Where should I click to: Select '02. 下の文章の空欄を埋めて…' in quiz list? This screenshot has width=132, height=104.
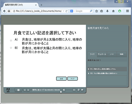[107, 73]
